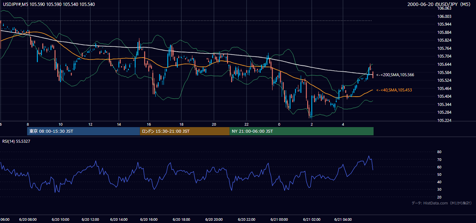Click the 105.584 price axis label

pyautogui.click(x=444, y=72)
